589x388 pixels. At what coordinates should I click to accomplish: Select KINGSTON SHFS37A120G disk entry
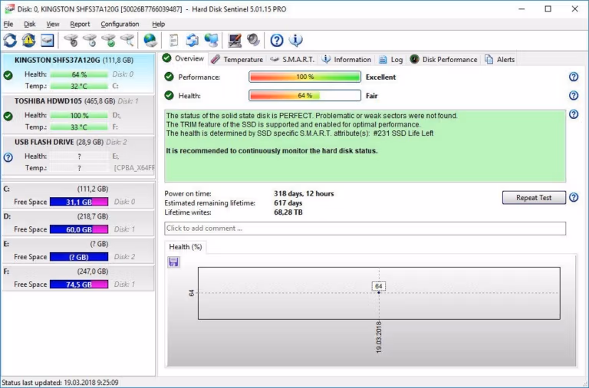pyautogui.click(x=78, y=74)
